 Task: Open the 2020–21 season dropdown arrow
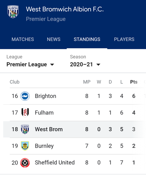pyautogui.click(x=98, y=64)
